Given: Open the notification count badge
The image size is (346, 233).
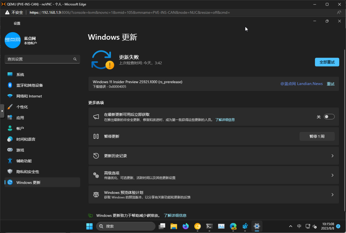Looking at the screenshot, I should pos(338,226).
